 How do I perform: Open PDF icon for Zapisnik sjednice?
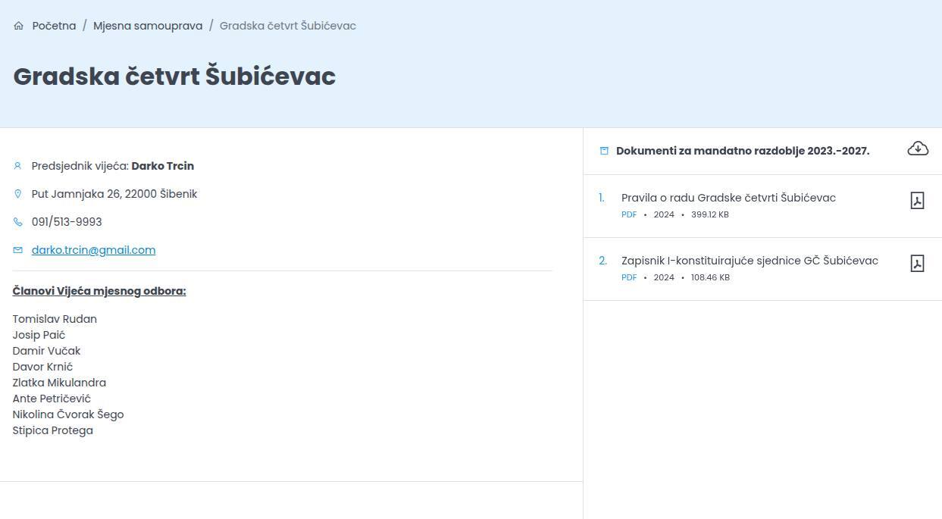tap(917, 263)
